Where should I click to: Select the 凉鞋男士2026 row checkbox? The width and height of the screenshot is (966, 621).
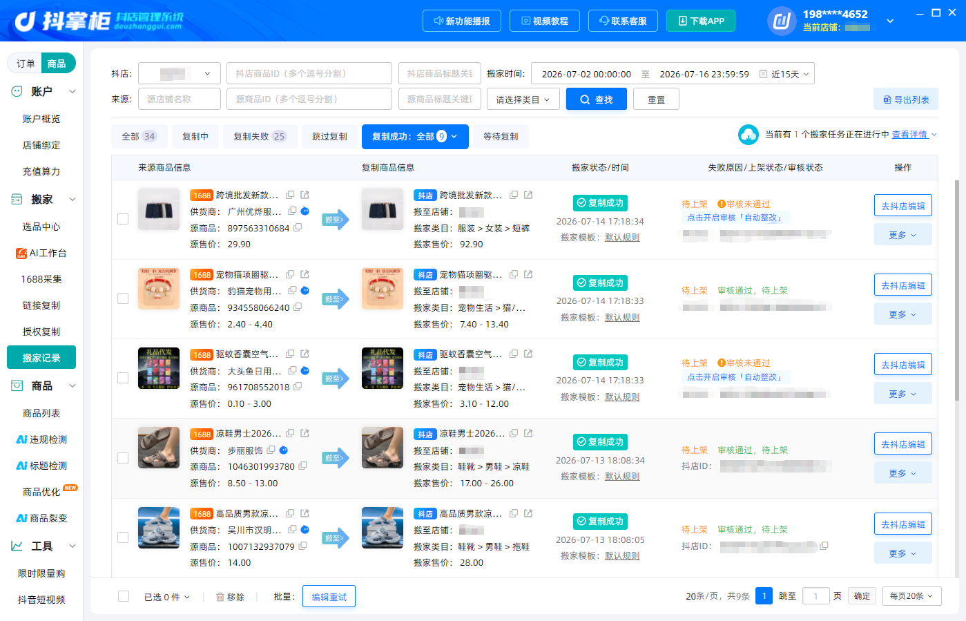[x=123, y=458]
